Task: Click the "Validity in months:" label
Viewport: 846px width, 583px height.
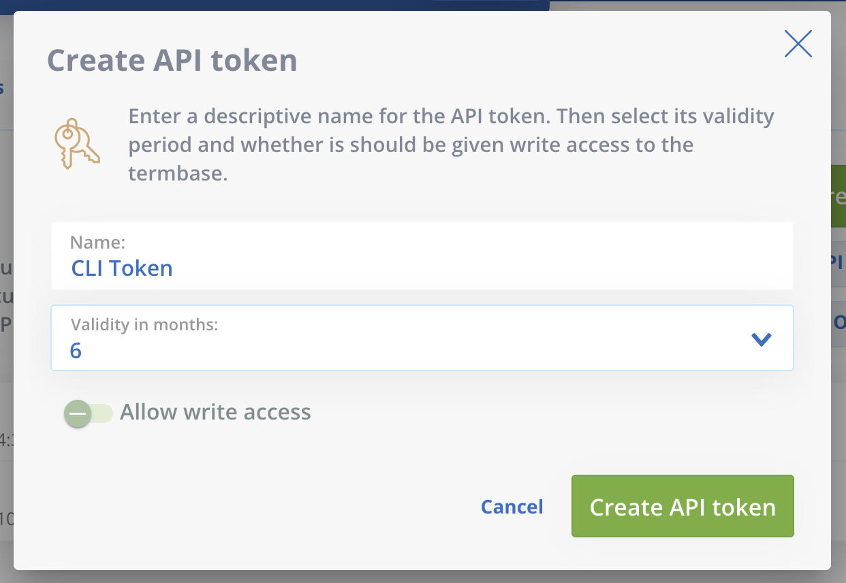Action: (144, 325)
